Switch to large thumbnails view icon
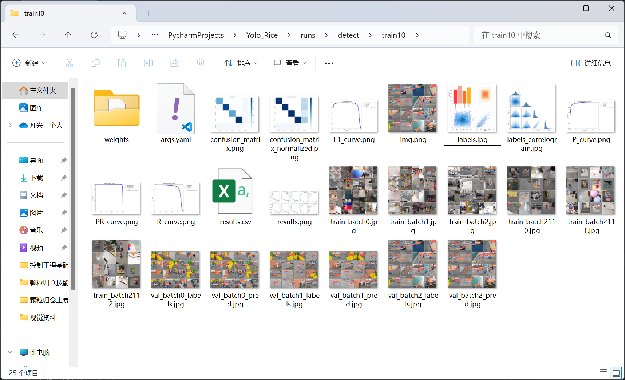Viewport: 625px width, 380px height. click(616, 372)
